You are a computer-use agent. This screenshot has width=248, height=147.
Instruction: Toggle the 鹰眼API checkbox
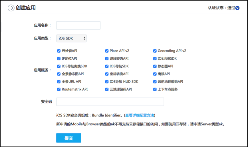pos(155,74)
